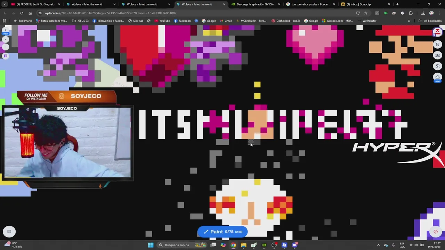Expand hidden bookmarks chevron

409,21
